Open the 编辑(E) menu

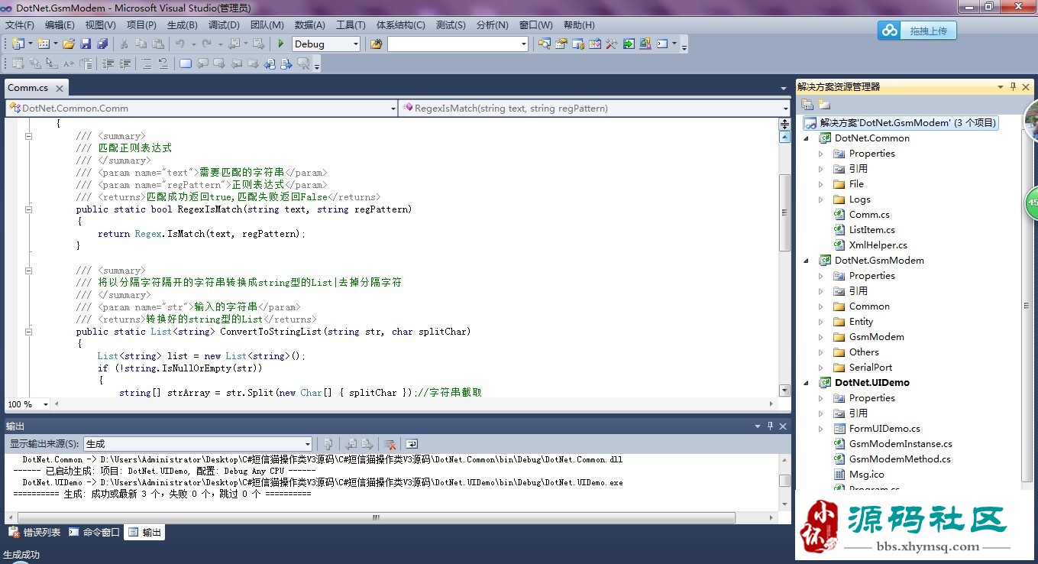[60, 25]
